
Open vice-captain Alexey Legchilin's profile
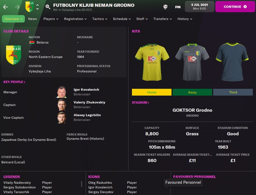click(x=87, y=115)
